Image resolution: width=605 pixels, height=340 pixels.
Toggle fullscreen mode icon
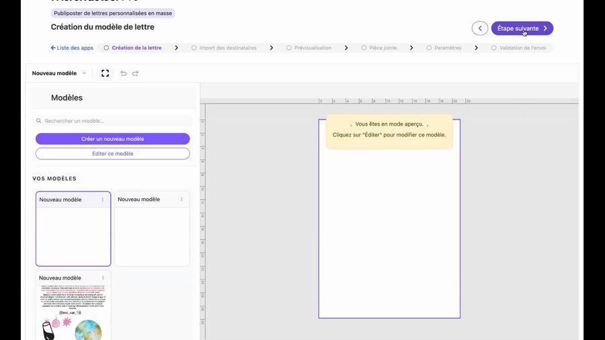tap(105, 73)
